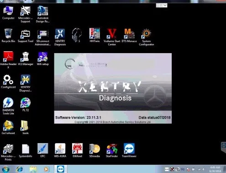Launch ConfigAssist gears icon
226x173 pixels.
pyautogui.click(x=8, y=81)
